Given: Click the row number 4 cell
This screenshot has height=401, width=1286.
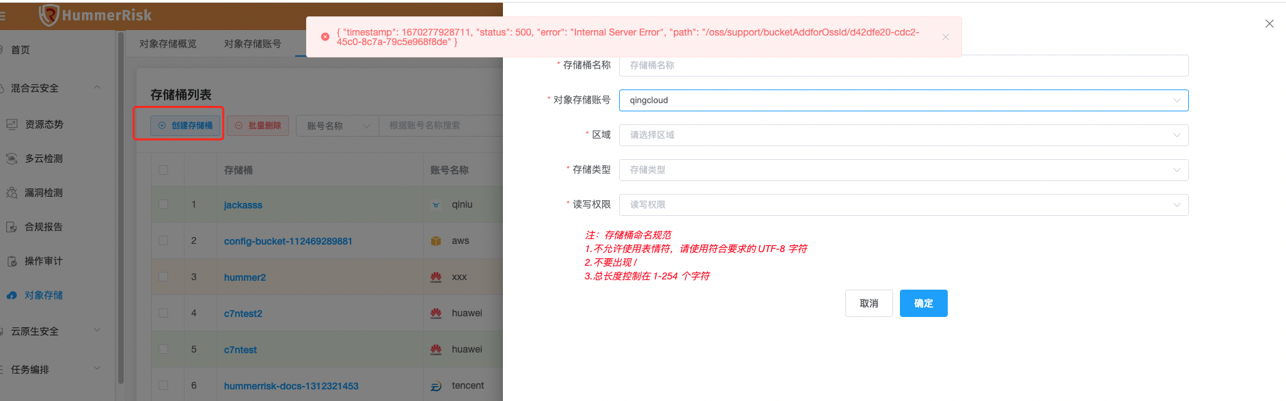Looking at the screenshot, I should [194, 313].
